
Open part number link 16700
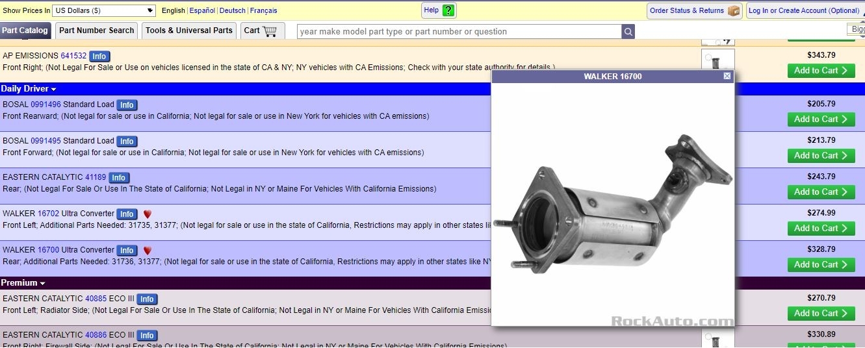click(x=48, y=250)
